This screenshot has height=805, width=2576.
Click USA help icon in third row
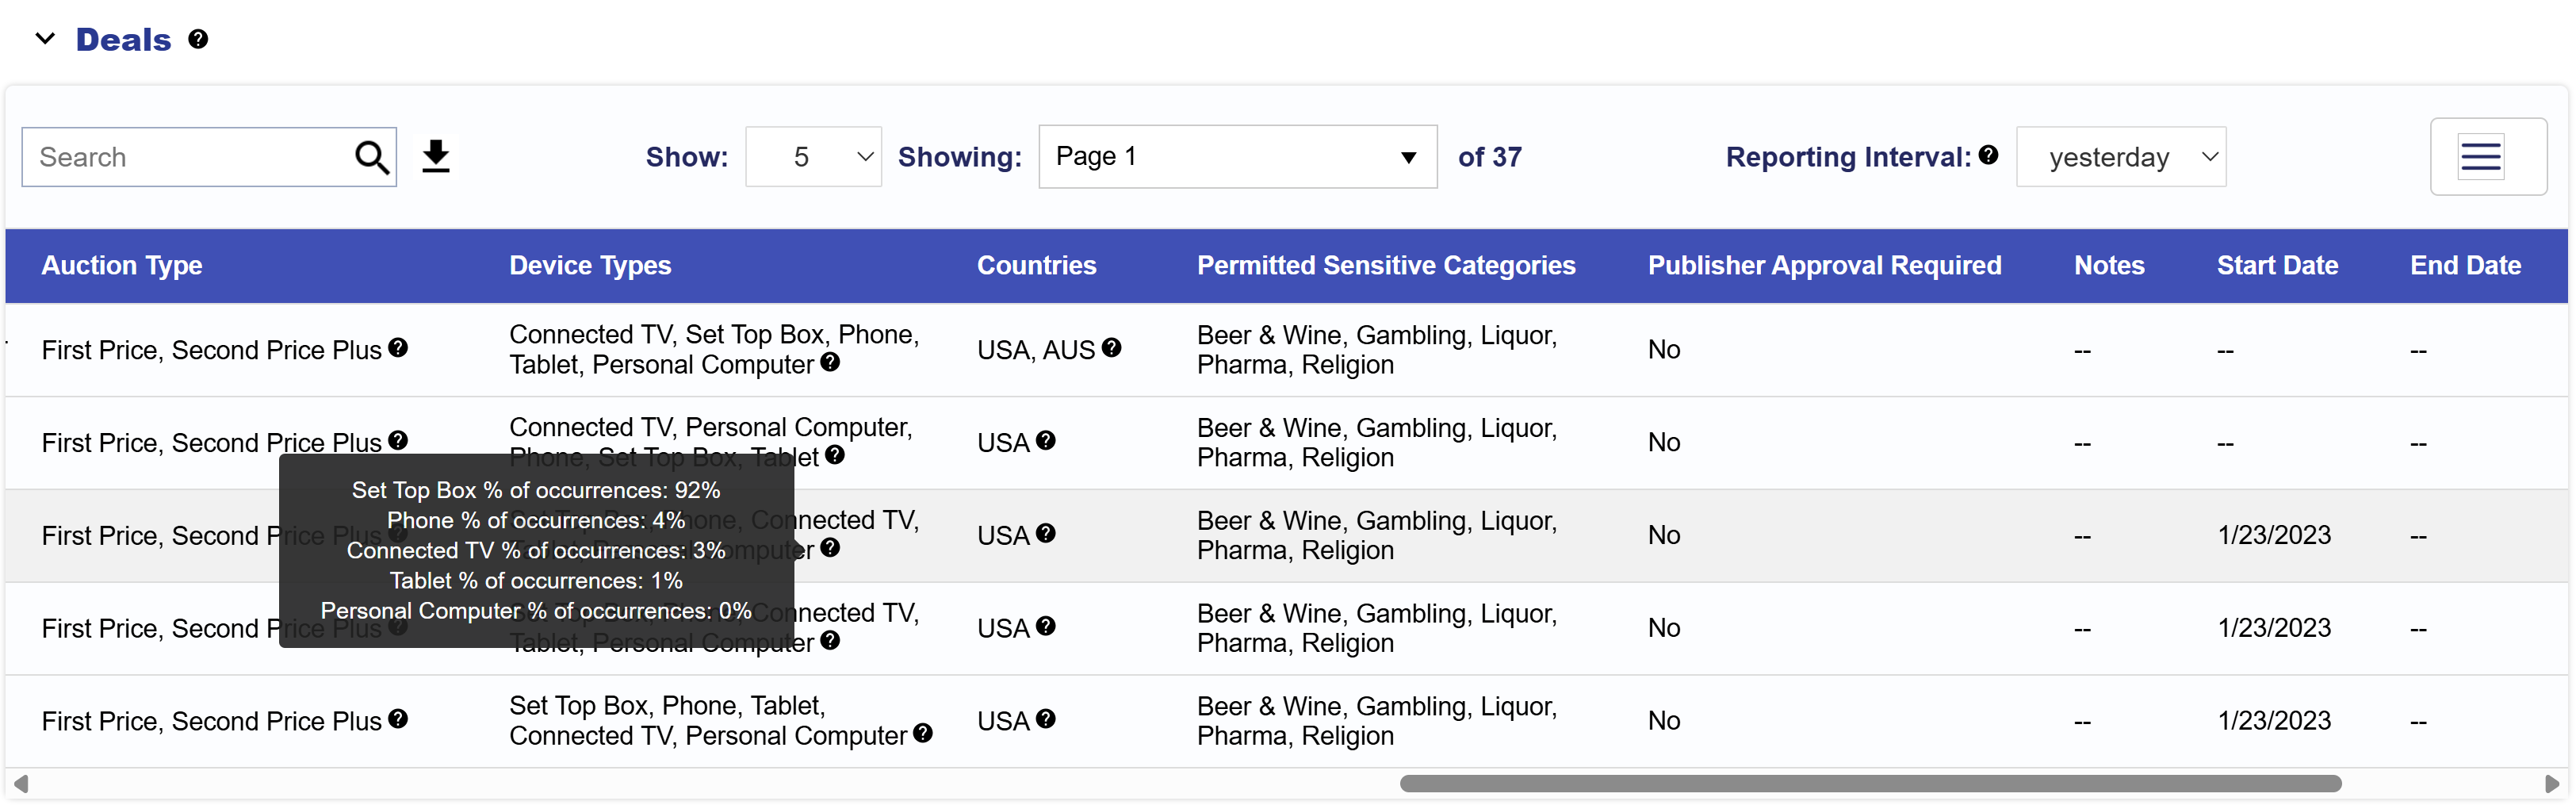click(x=1046, y=533)
